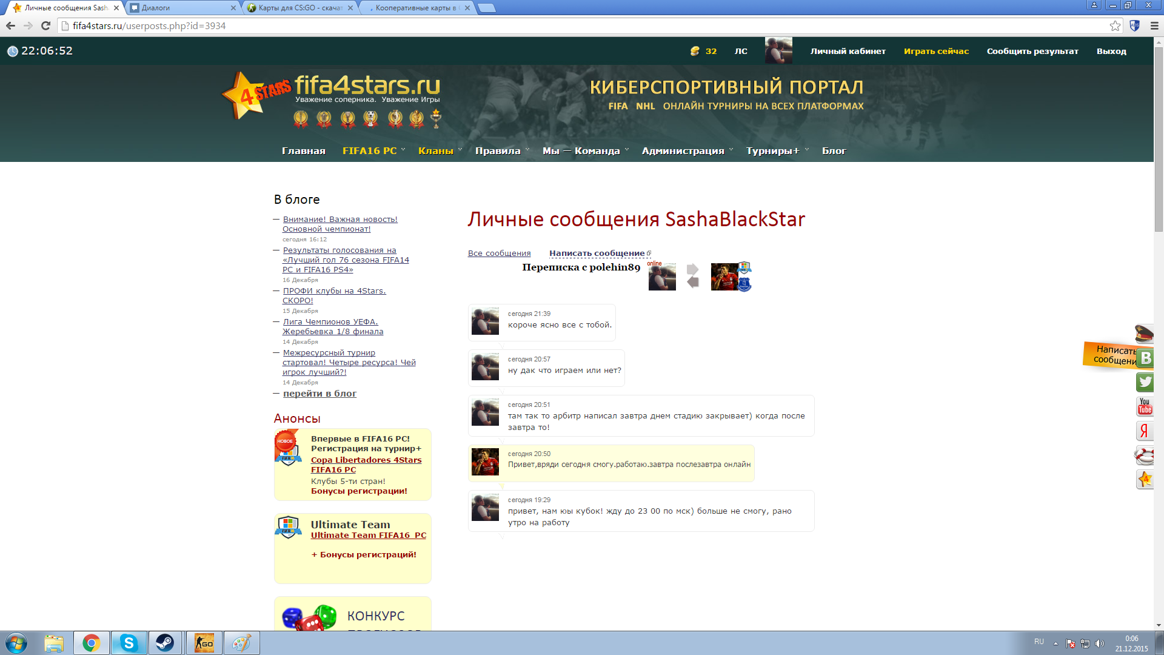Screen dimensions: 1164x655
Task: Open Внимание! Важная новость! blog post
Action: [339, 224]
